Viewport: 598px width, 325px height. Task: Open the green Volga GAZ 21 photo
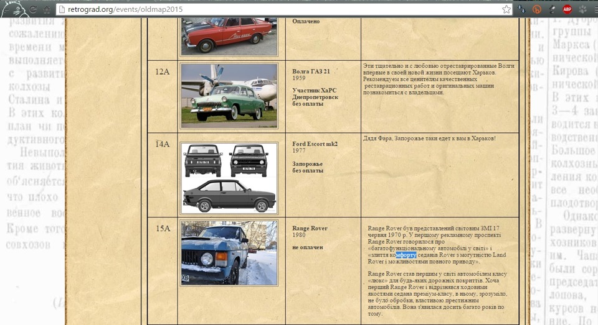pos(229,96)
